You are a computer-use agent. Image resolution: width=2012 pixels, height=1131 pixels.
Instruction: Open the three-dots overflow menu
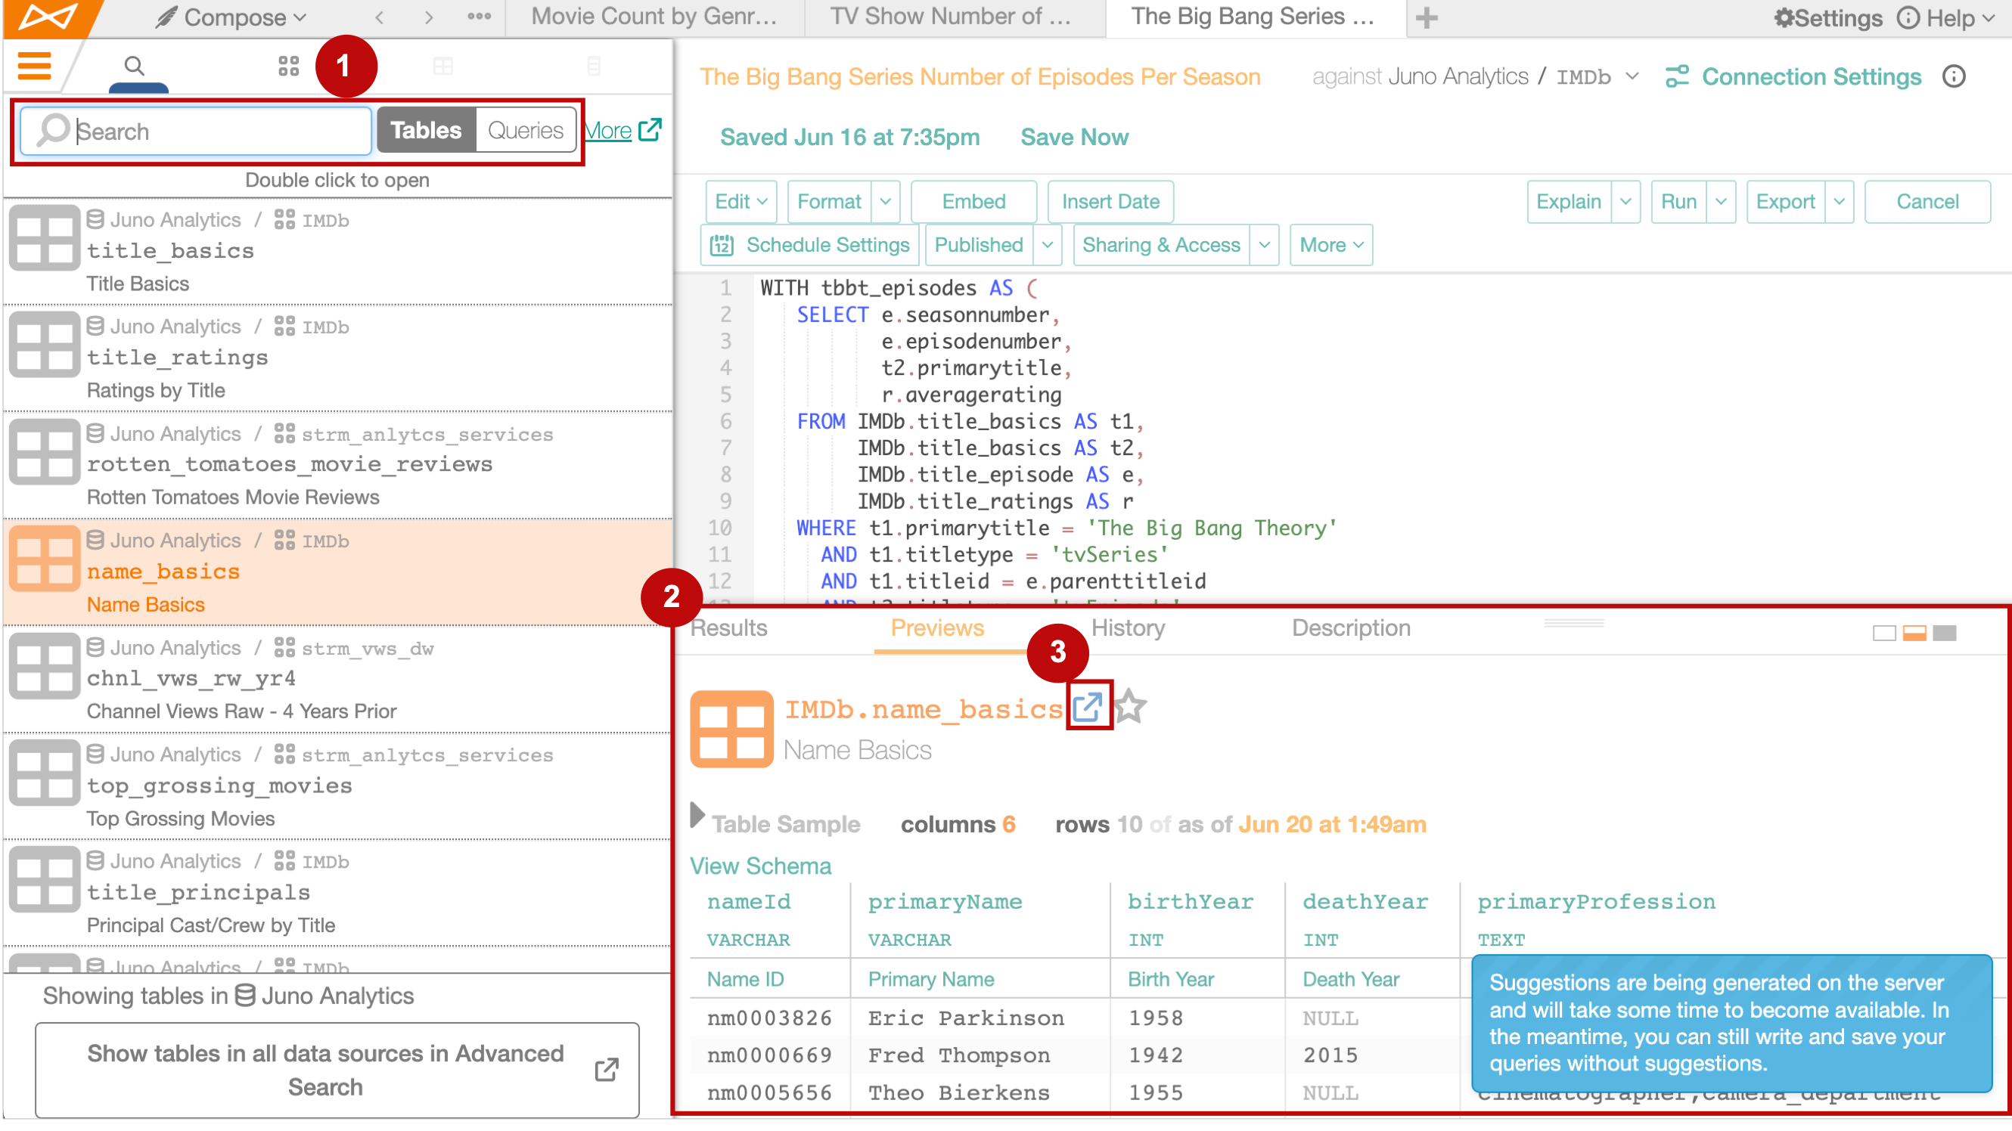[x=479, y=17]
